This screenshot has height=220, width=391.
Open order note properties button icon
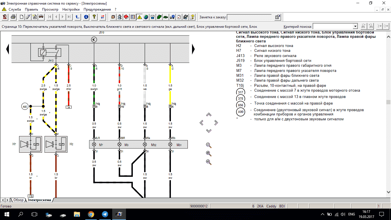(277, 17)
